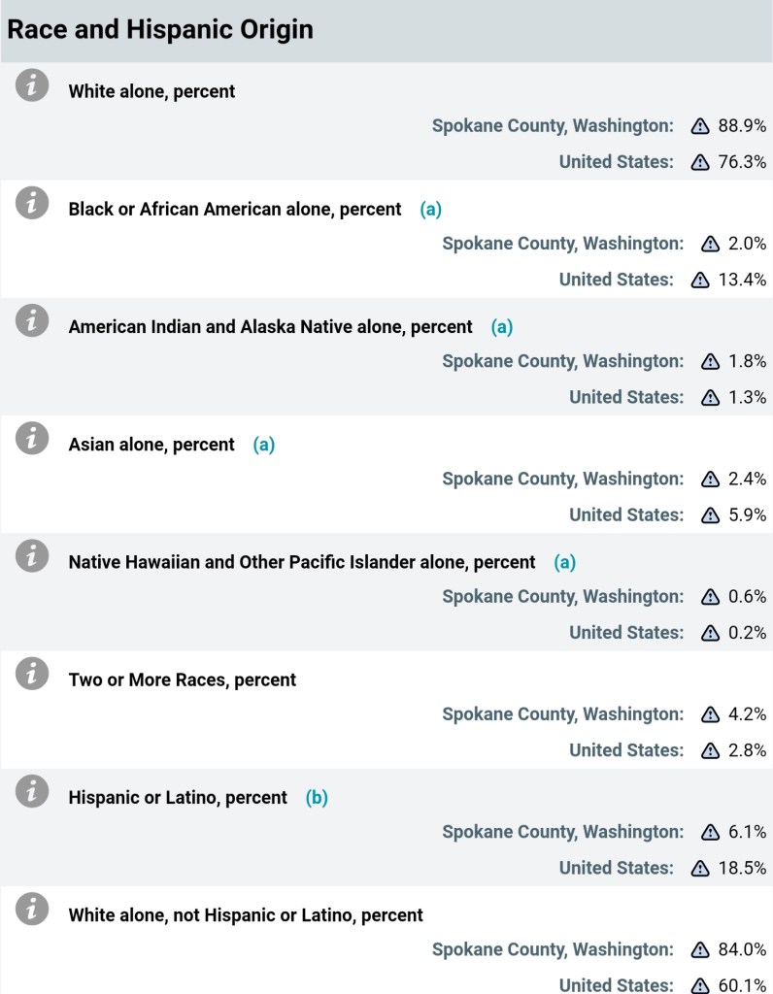Open footnote (a) next to Black or African American

click(430, 209)
